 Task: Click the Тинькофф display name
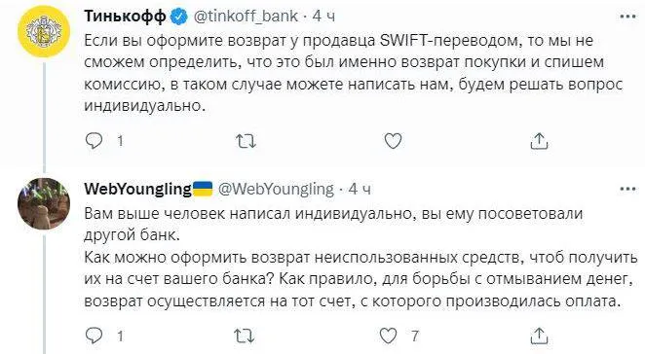pyautogui.click(x=125, y=17)
